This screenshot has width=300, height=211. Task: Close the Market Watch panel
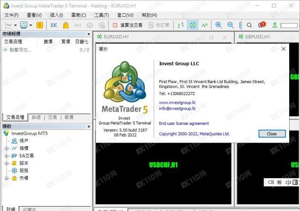[89, 34]
